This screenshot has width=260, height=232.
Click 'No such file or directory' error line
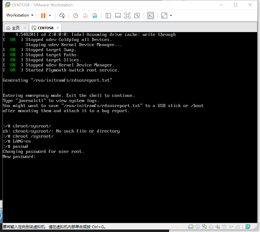click(61, 131)
